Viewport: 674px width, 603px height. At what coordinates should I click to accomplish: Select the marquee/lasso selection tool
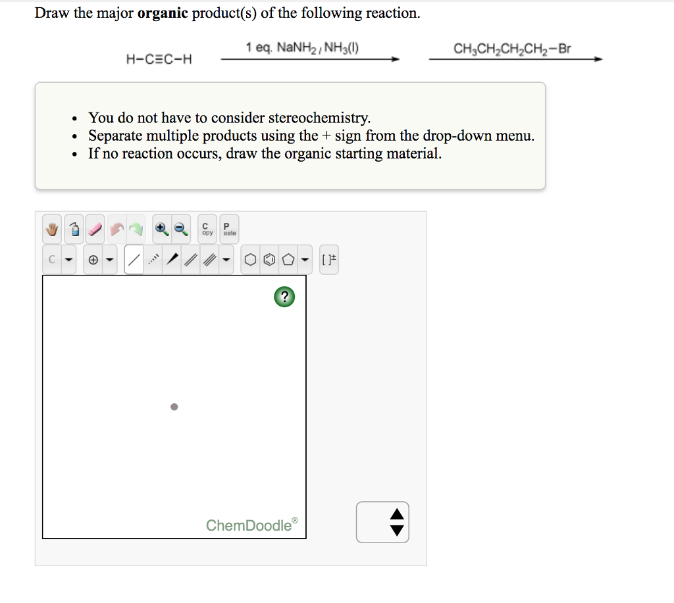pyautogui.click(x=74, y=228)
